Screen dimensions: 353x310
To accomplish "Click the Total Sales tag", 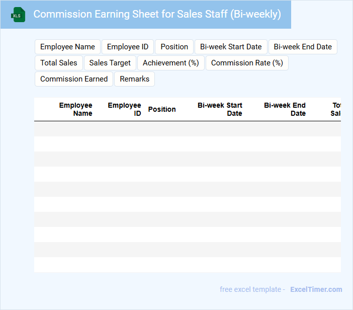I will 59,63.
